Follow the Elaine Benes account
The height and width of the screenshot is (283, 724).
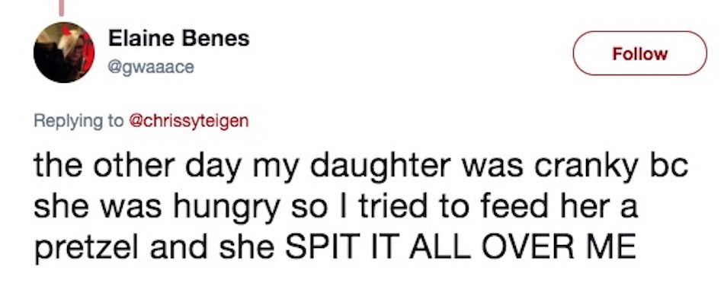(x=639, y=53)
